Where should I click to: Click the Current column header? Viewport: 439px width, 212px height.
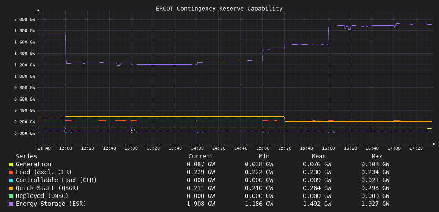tap(201, 157)
